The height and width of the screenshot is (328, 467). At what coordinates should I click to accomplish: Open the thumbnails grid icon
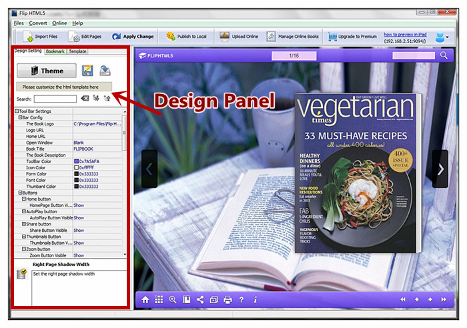click(x=159, y=300)
